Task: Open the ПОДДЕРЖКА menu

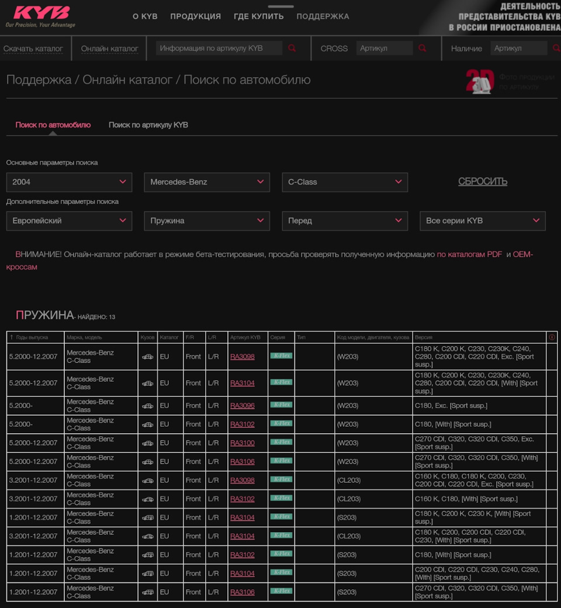Action: (323, 16)
